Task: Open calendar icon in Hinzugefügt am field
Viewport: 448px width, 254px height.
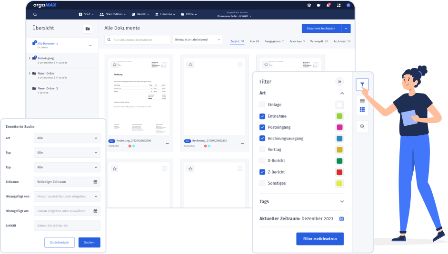Action: click(95, 211)
